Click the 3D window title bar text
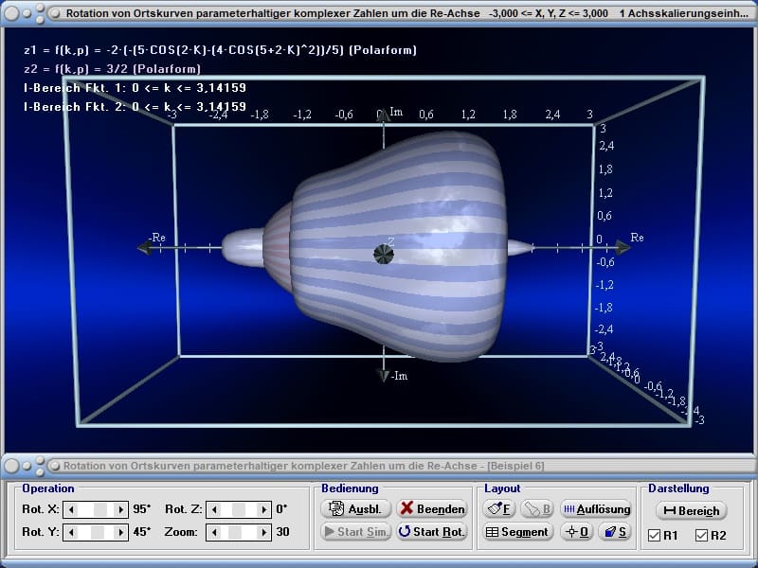The image size is (758, 568). [x=407, y=13]
